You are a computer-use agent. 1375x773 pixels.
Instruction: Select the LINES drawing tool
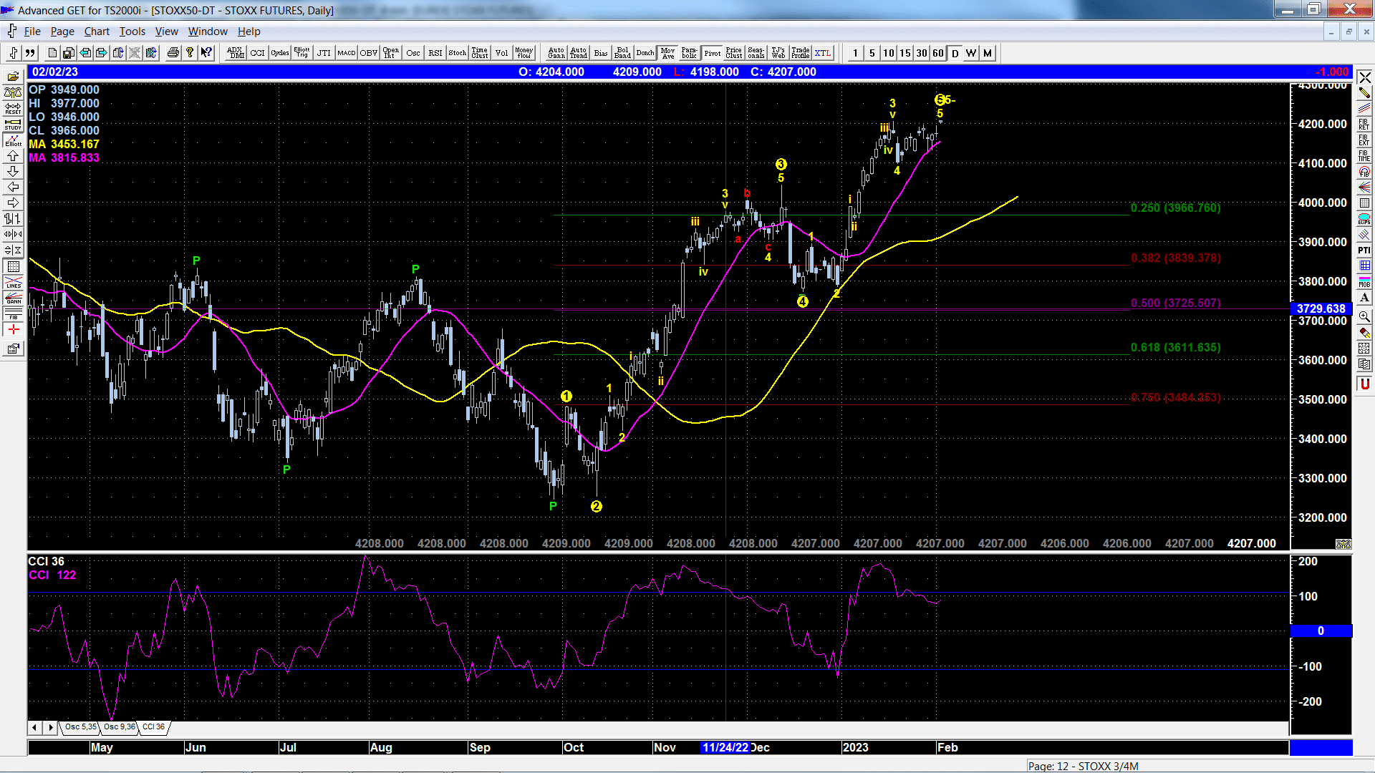point(13,282)
